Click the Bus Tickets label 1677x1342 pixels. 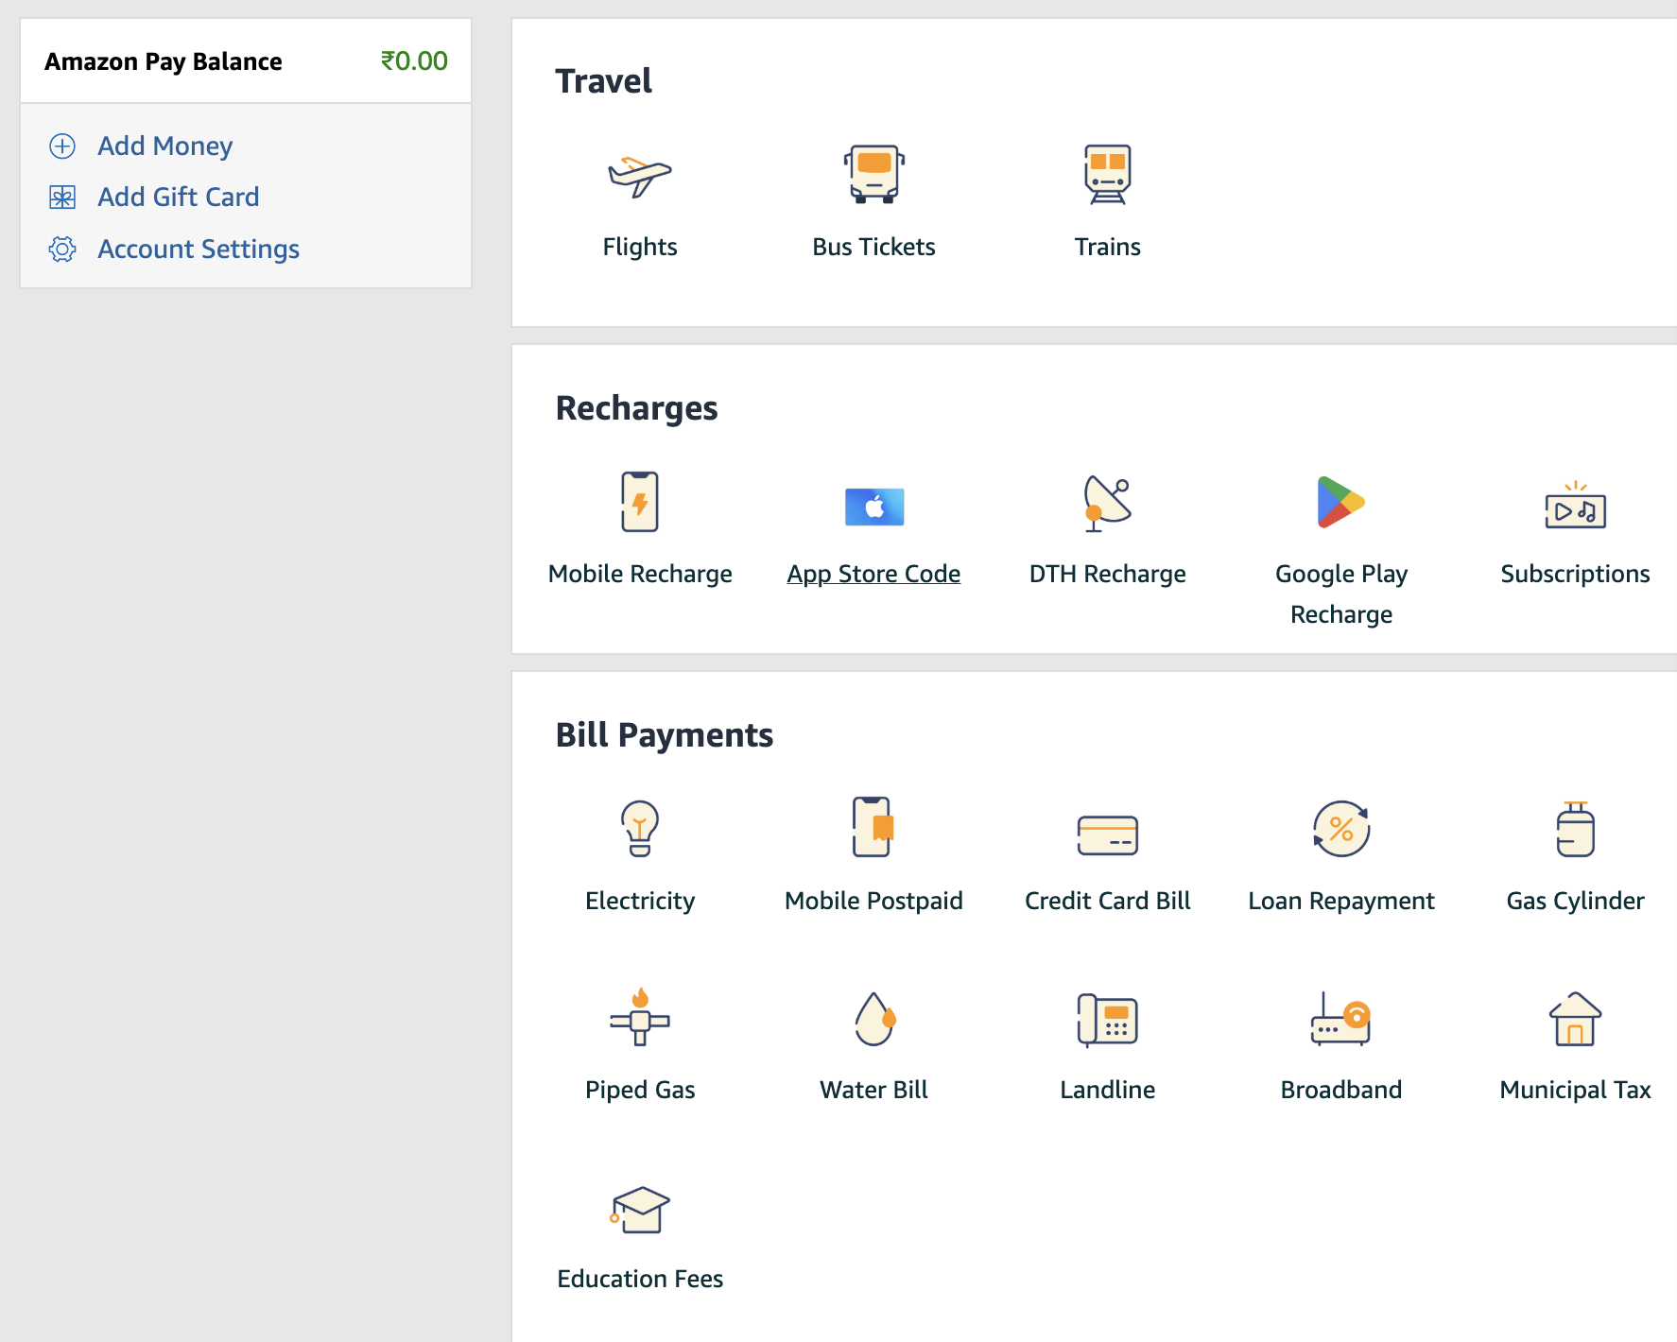tap(873, 247)
